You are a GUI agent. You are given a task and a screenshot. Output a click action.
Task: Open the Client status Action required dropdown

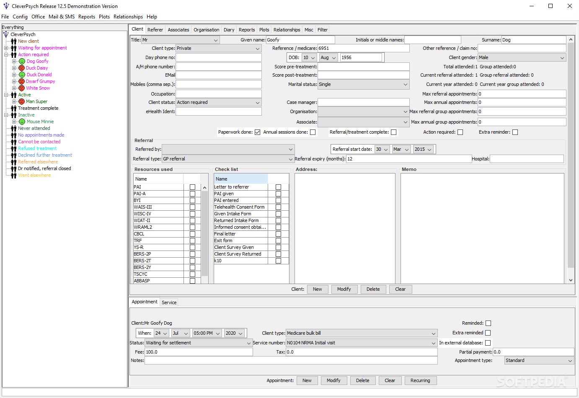(x=219, y=102)
